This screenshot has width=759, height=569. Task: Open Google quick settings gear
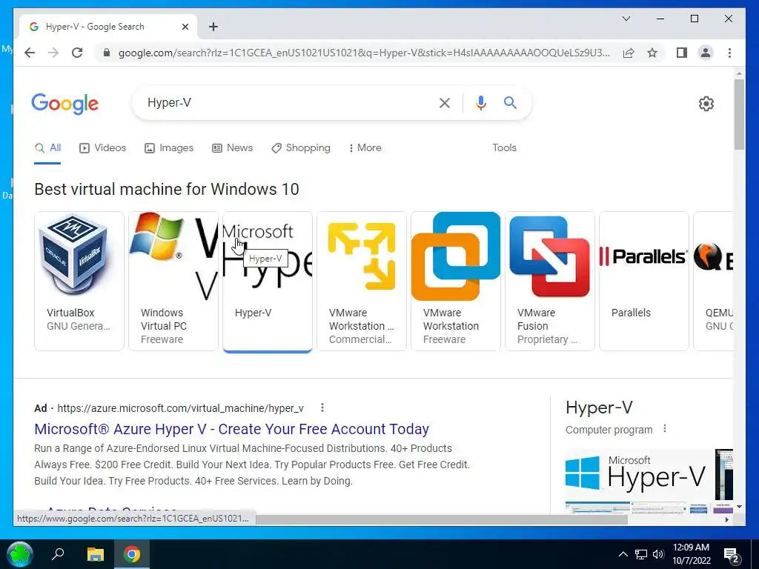pos(706,104)
